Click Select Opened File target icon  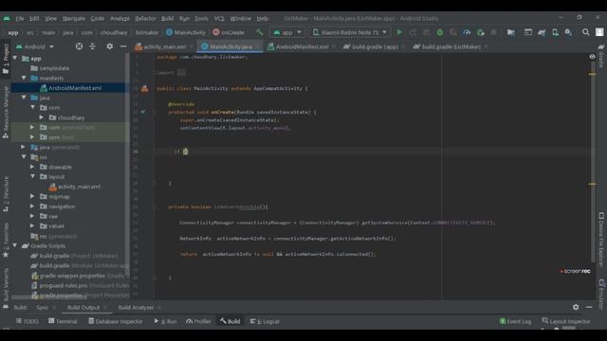coord(79,46)
